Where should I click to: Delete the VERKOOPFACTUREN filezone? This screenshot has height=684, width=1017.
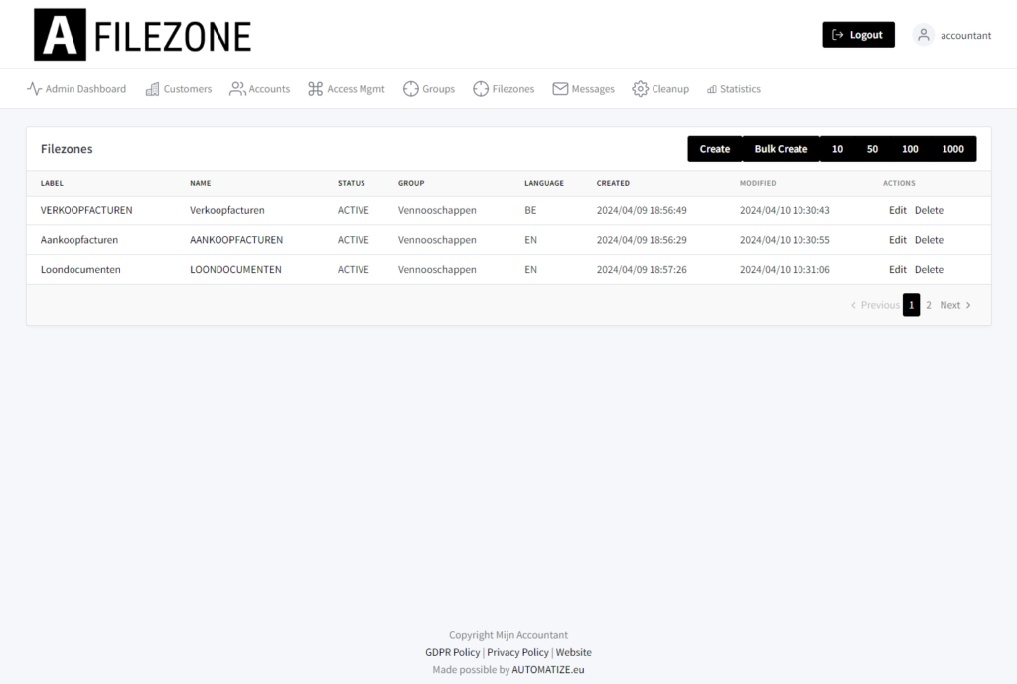point(929,210)
